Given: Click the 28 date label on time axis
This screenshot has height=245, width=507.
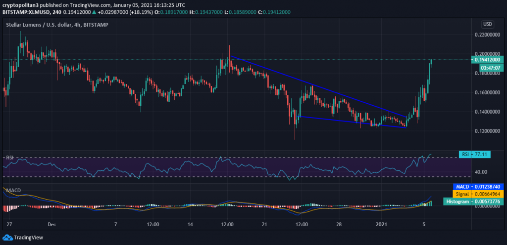Looking at the screenshot, I should click(340, 225).
